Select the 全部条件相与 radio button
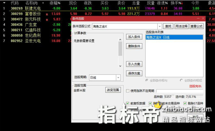Viewport: 215px width, 131px height. point(147,80)
